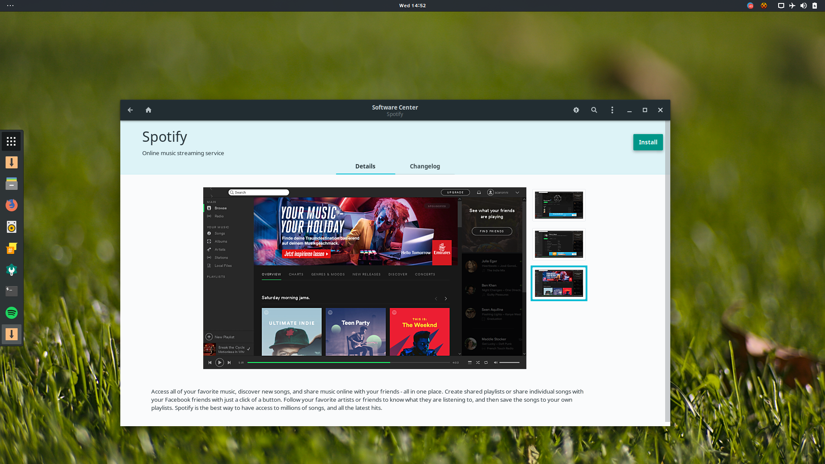Open search in Software Center
The width and height of the screenshot is (825, 464).
594,110
